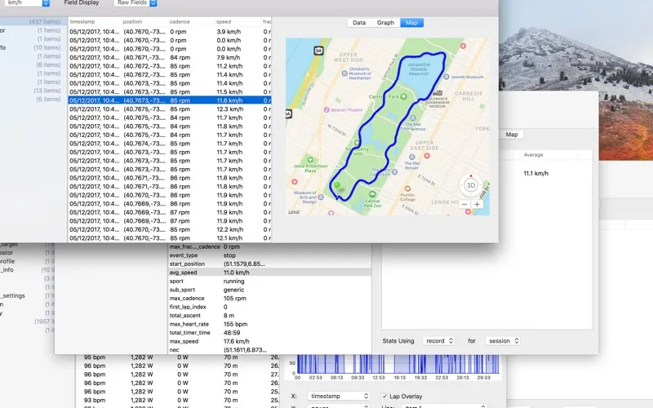The width and height of the screenshot is (653, 408).
Task: Sort by the timestamp column header
Action: tap(95, 22)
